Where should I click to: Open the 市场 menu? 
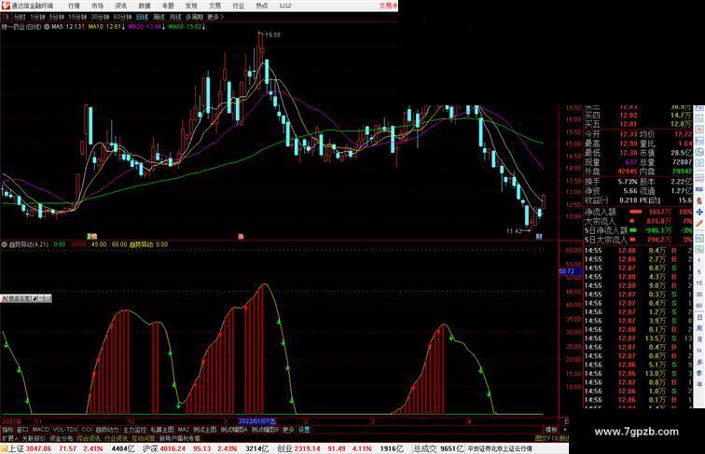97,6
